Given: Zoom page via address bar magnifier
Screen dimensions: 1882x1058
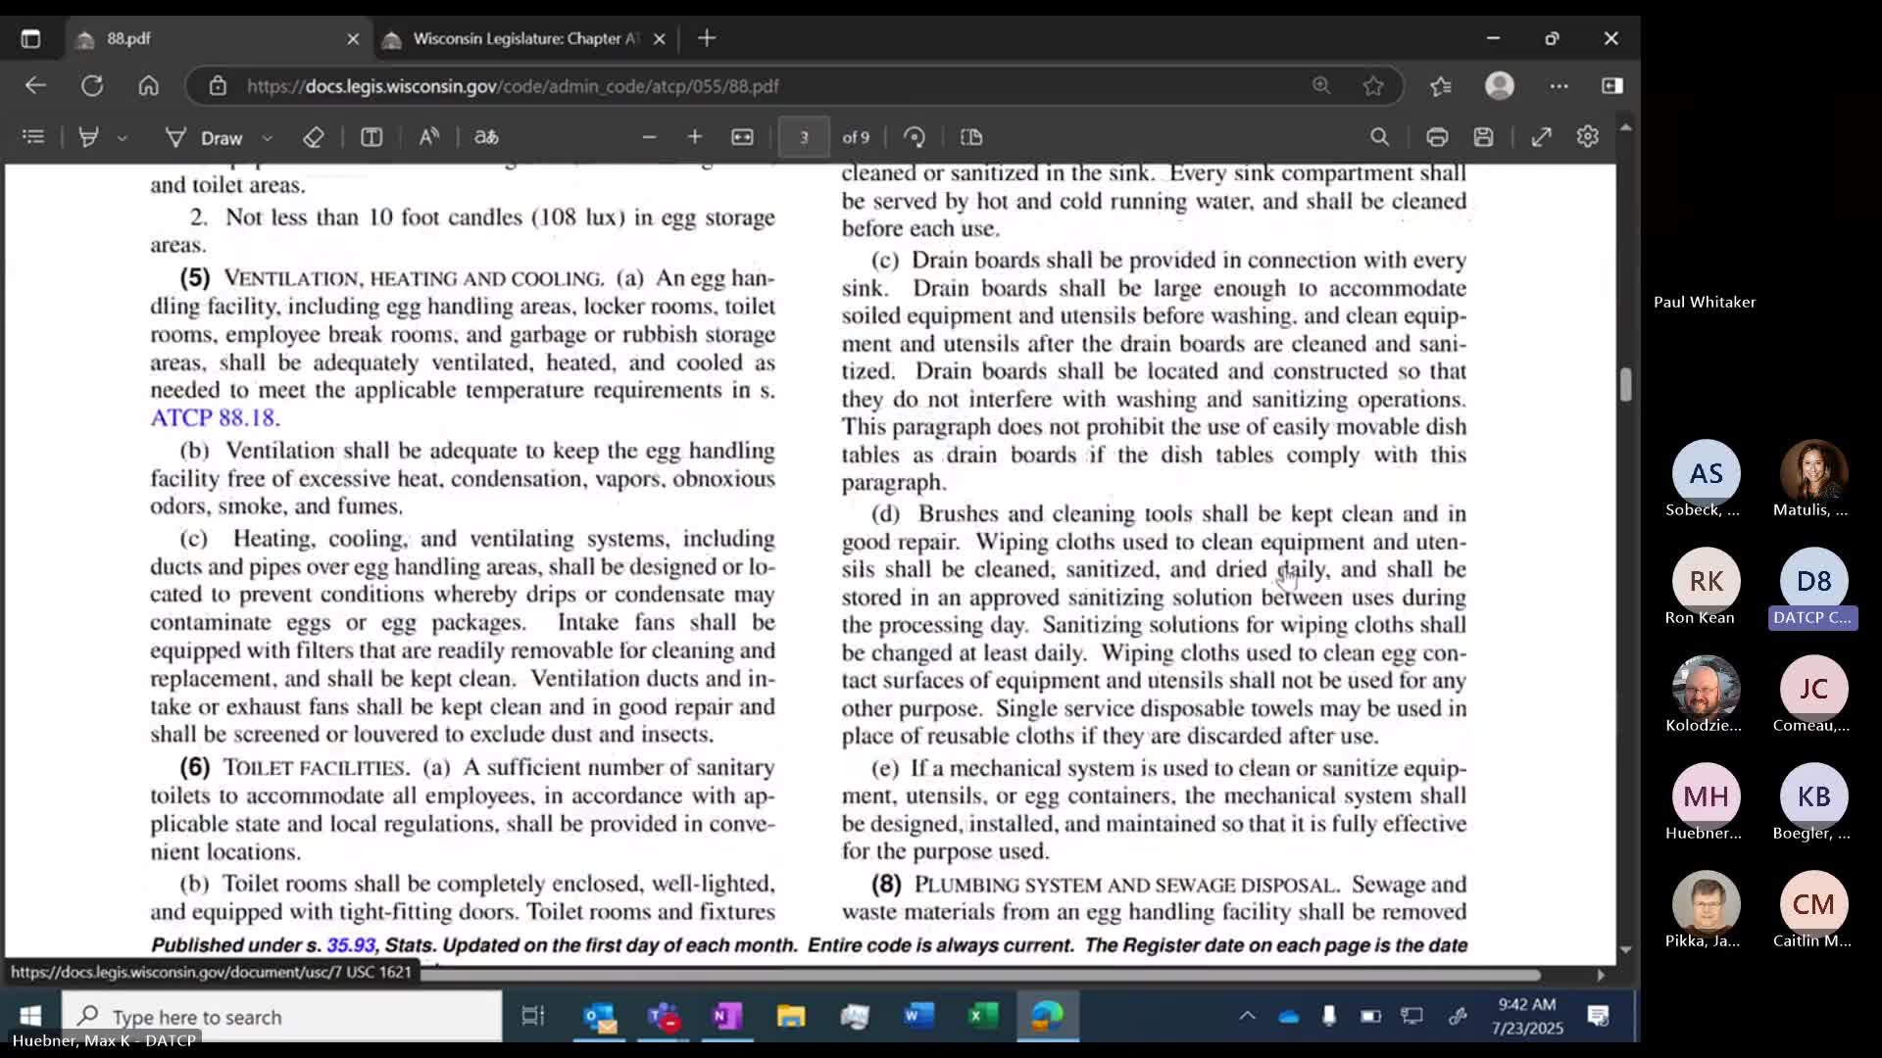Looking at the screenshot, I should [x=1321, y=86].
